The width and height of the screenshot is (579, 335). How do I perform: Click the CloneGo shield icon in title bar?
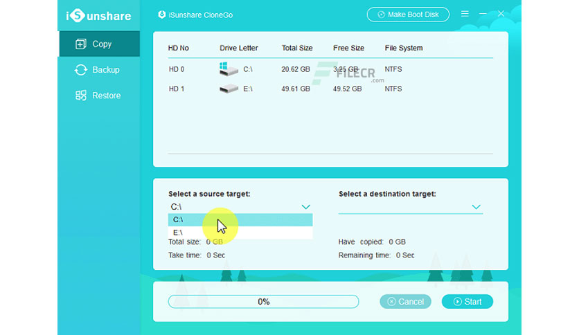[x=161, y=15]
